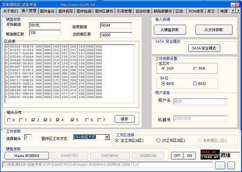Enable head 0 checkbox
The height and width of the screenshot is (172, 242).
pos(9,120)
